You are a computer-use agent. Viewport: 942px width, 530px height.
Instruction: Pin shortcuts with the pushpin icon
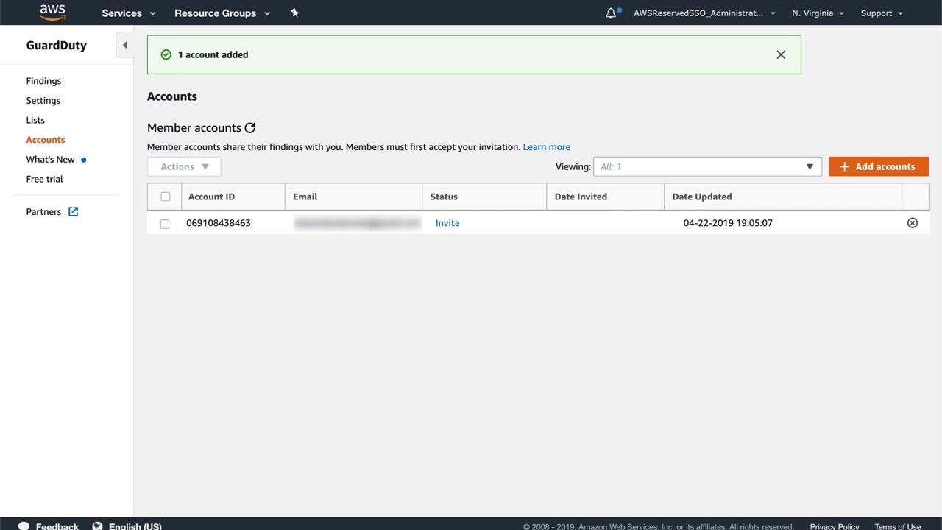294,13
